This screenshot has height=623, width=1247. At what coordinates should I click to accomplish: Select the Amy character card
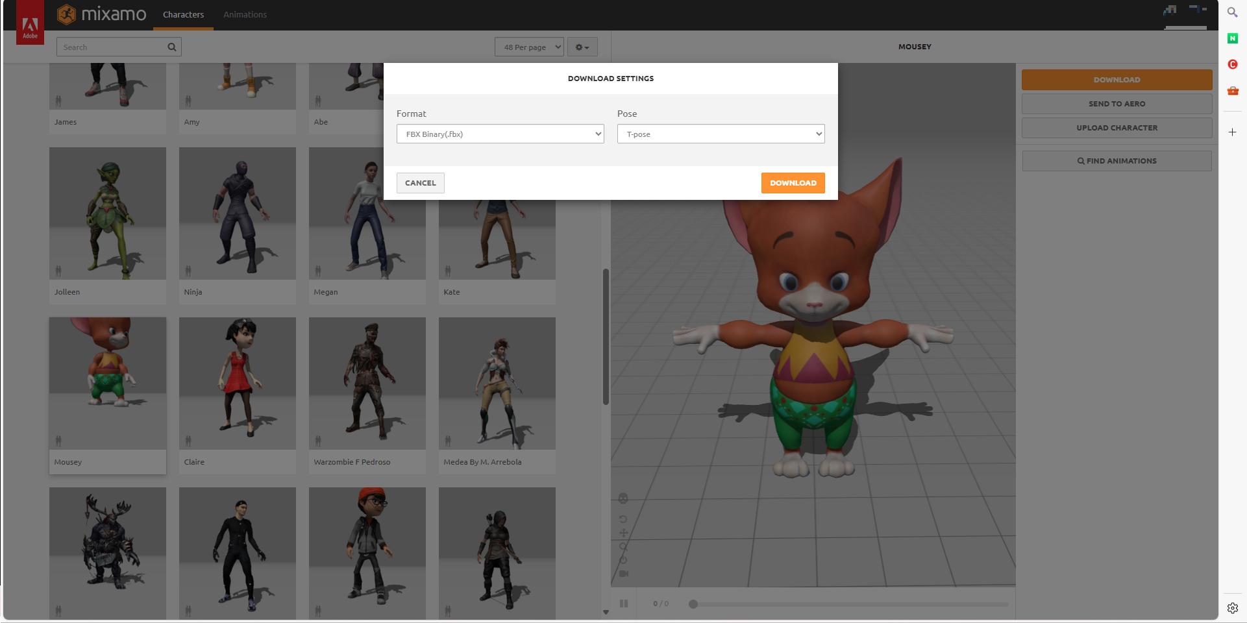(x=238, y=99)
